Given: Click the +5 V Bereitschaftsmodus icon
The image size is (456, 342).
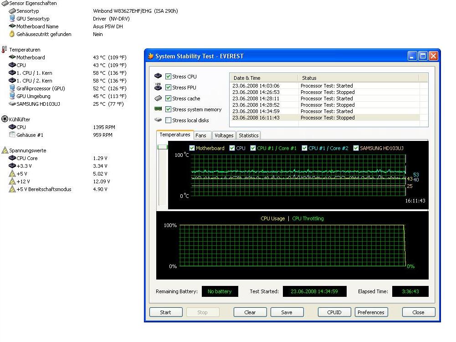Looking at the screenshot, I should [12, 189].
